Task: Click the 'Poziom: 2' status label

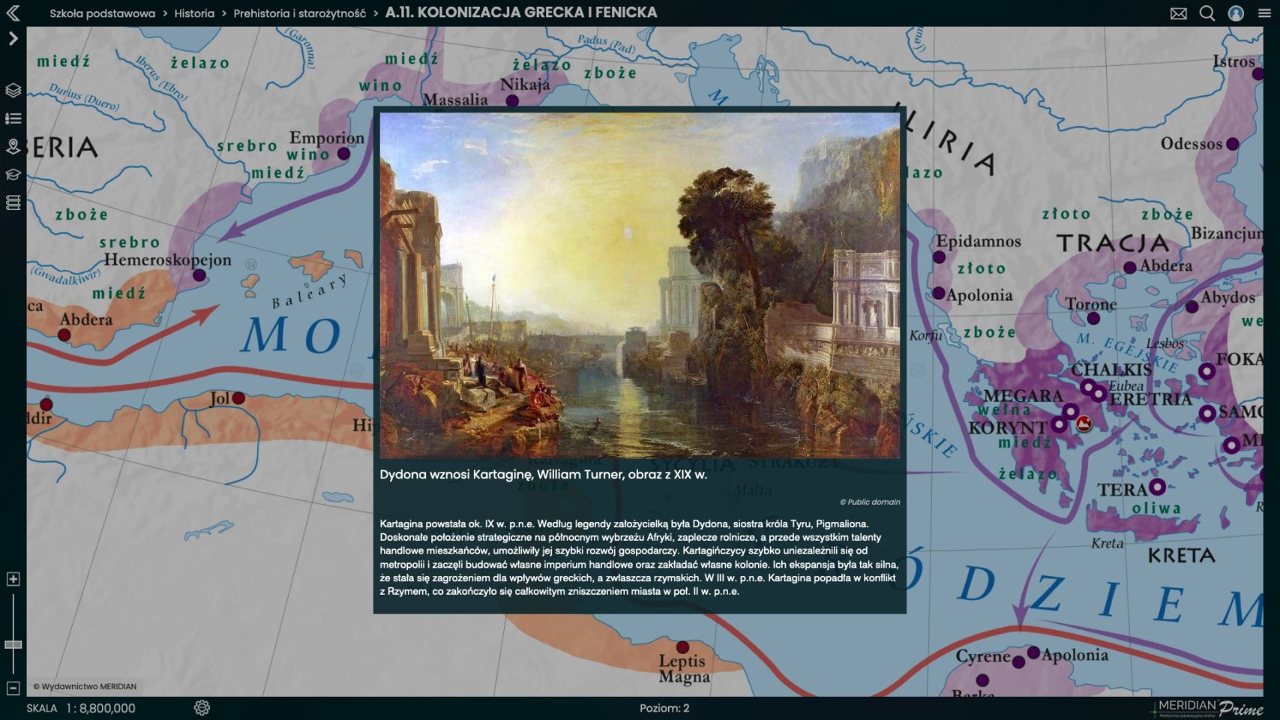Action: [664, 708]
